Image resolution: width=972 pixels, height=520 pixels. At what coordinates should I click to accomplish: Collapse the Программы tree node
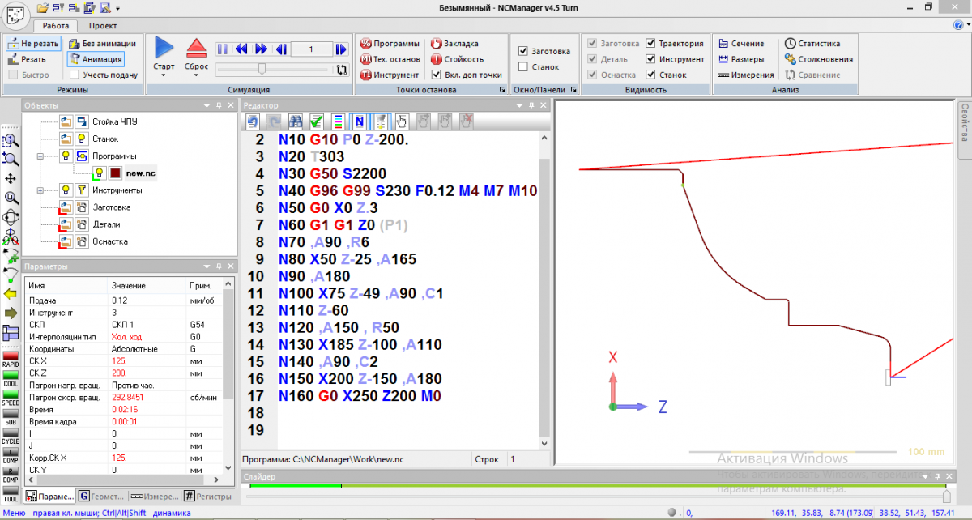(x=40, y=156)
